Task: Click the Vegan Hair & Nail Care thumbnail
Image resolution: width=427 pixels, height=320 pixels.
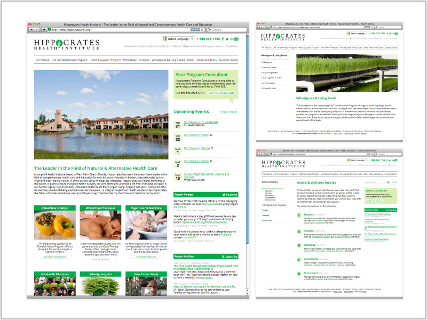Action: tap(146, 225)
